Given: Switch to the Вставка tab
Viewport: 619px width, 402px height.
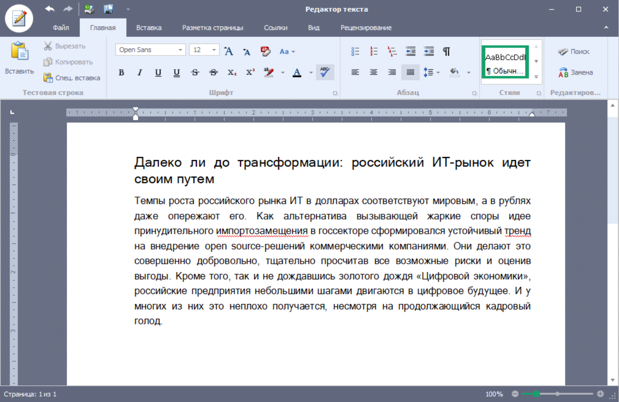Looking at the screenshot, I should point(149,28).
